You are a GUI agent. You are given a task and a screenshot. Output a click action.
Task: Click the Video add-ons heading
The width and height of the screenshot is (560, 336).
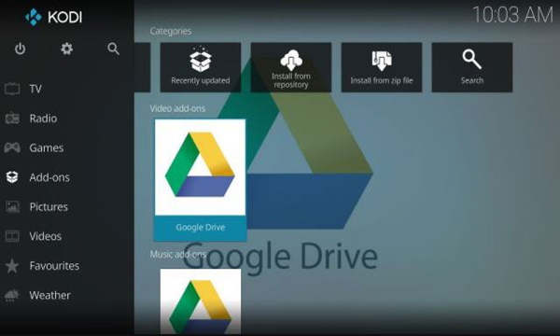(177, 108)
